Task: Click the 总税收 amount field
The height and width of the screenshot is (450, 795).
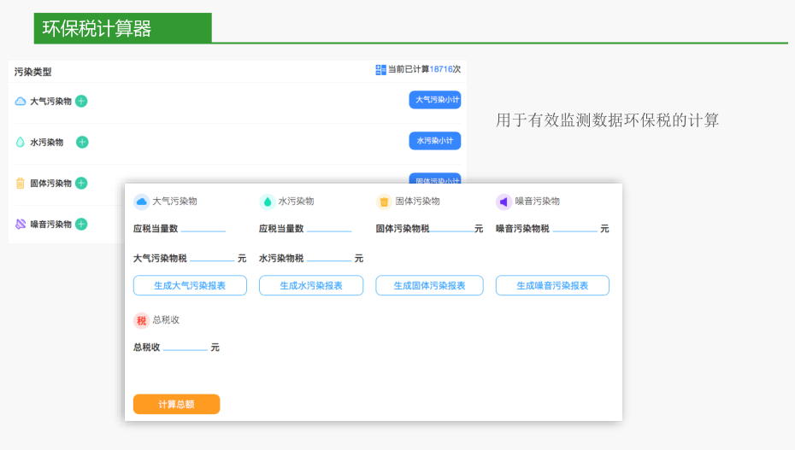Action: (x=185, y=347)
